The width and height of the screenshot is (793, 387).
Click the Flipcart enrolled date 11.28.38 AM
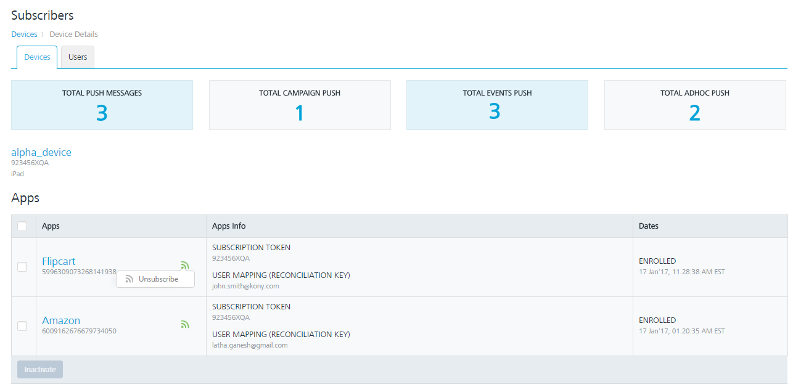pyautogui.click(x=682, y=272)
